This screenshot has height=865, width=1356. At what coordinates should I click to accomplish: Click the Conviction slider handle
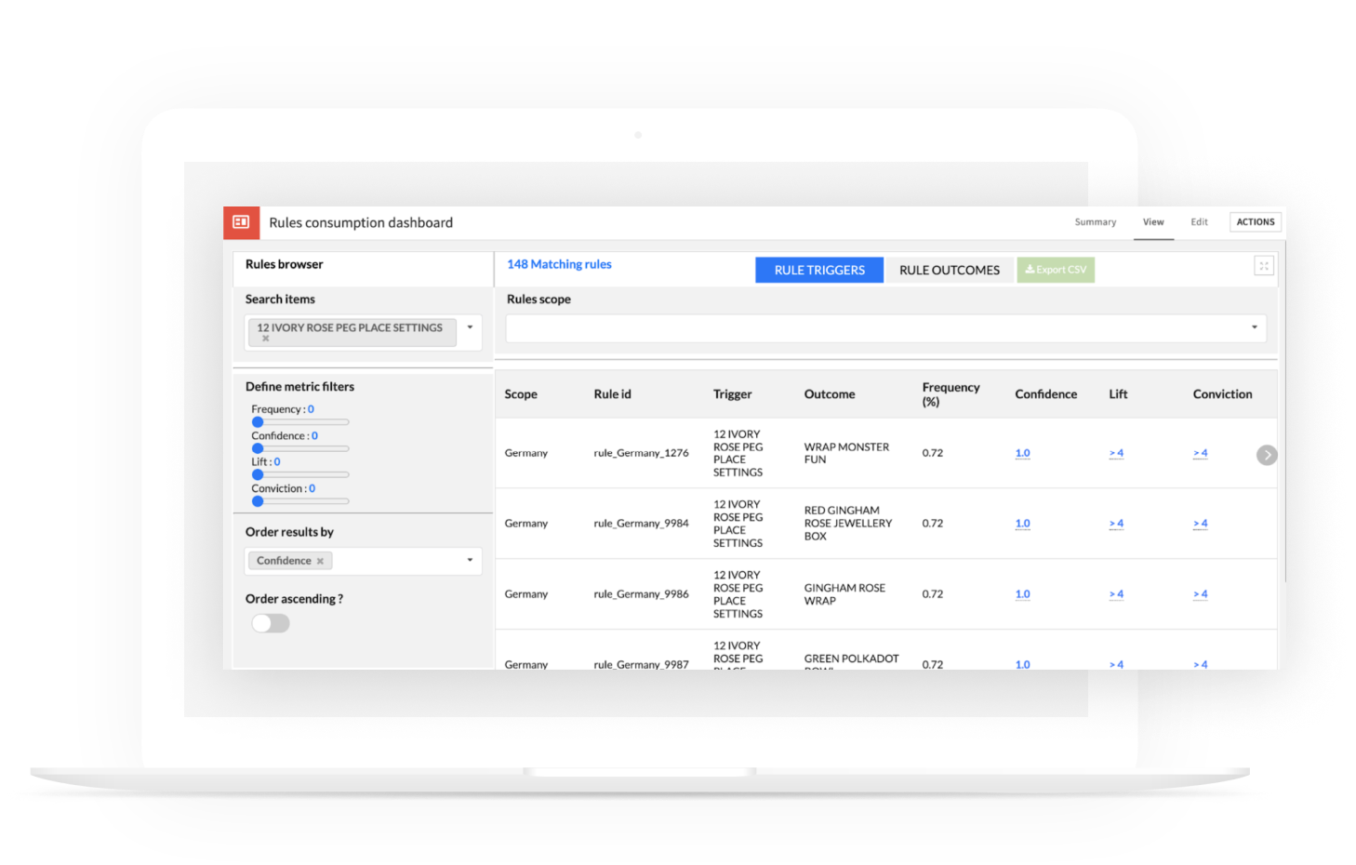258,501
